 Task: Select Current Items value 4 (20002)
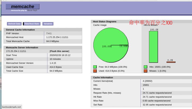(x=147, y=81)
